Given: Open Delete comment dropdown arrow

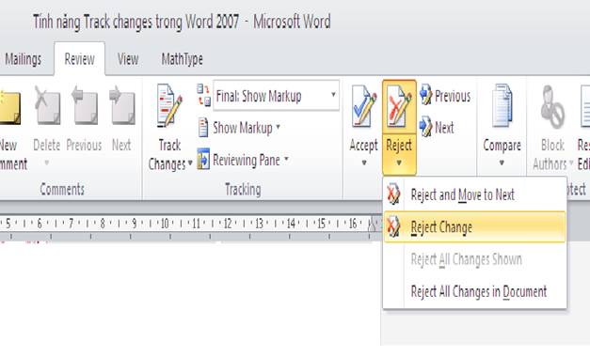Looking at the screenshot, I should click(x=47, y=163).
